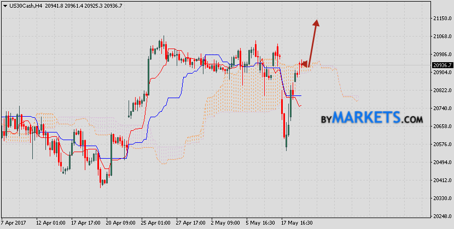Click the small red left-pointing price marker
This screenshot has width=454, height=229.
point(304,64)
